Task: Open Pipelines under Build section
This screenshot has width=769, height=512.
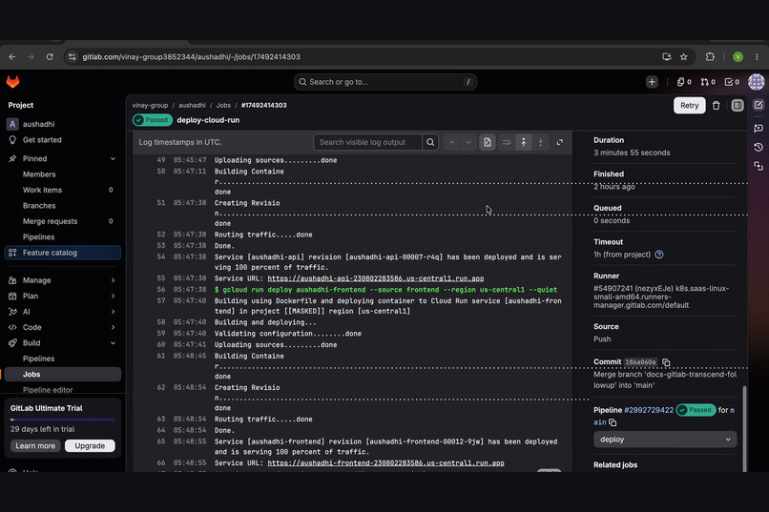Action: click(62, 358)
